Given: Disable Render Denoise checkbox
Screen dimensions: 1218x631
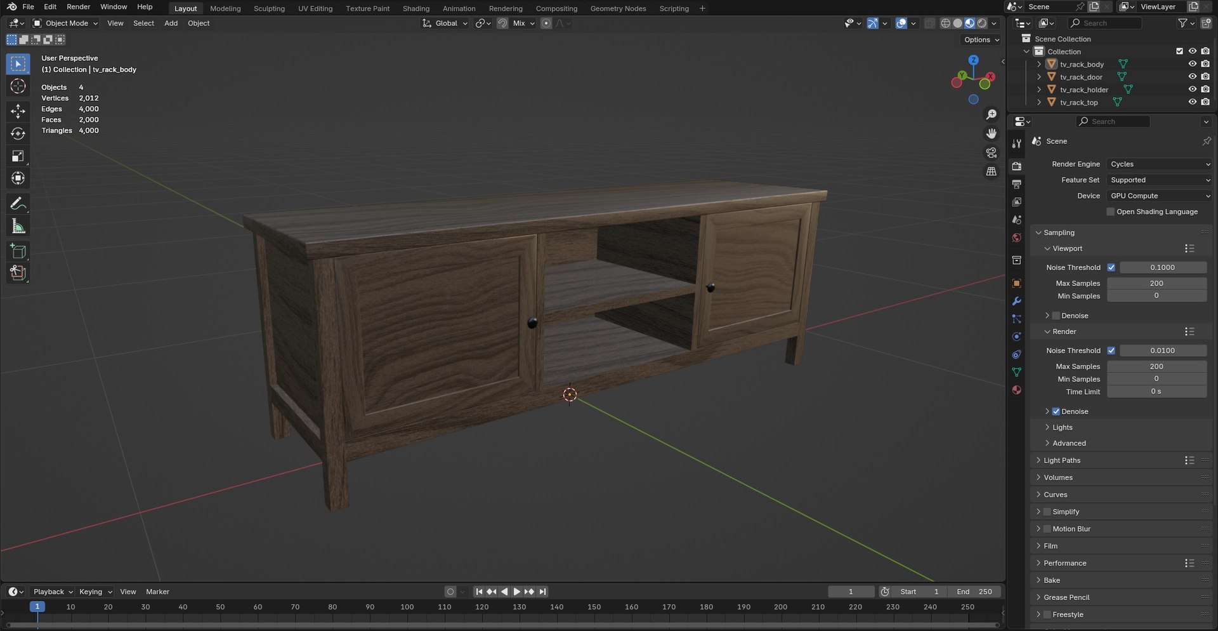Looking at the screenshot, I should coord(1056,411).
